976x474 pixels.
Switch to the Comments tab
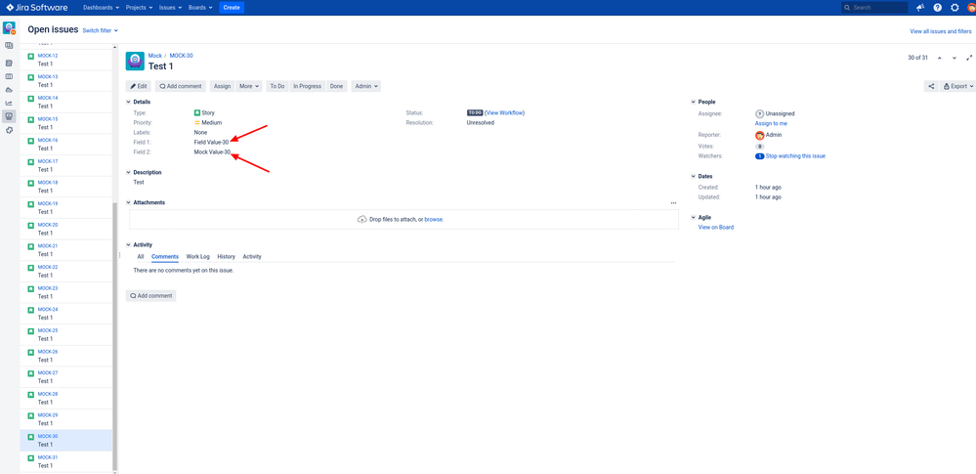coord(165,257)
